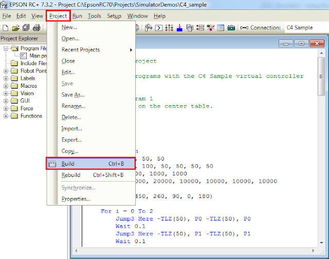This screenshot has width=329, height=259.
Task: Click the Include Files folder icon
Action: click(x=14, y=63)
